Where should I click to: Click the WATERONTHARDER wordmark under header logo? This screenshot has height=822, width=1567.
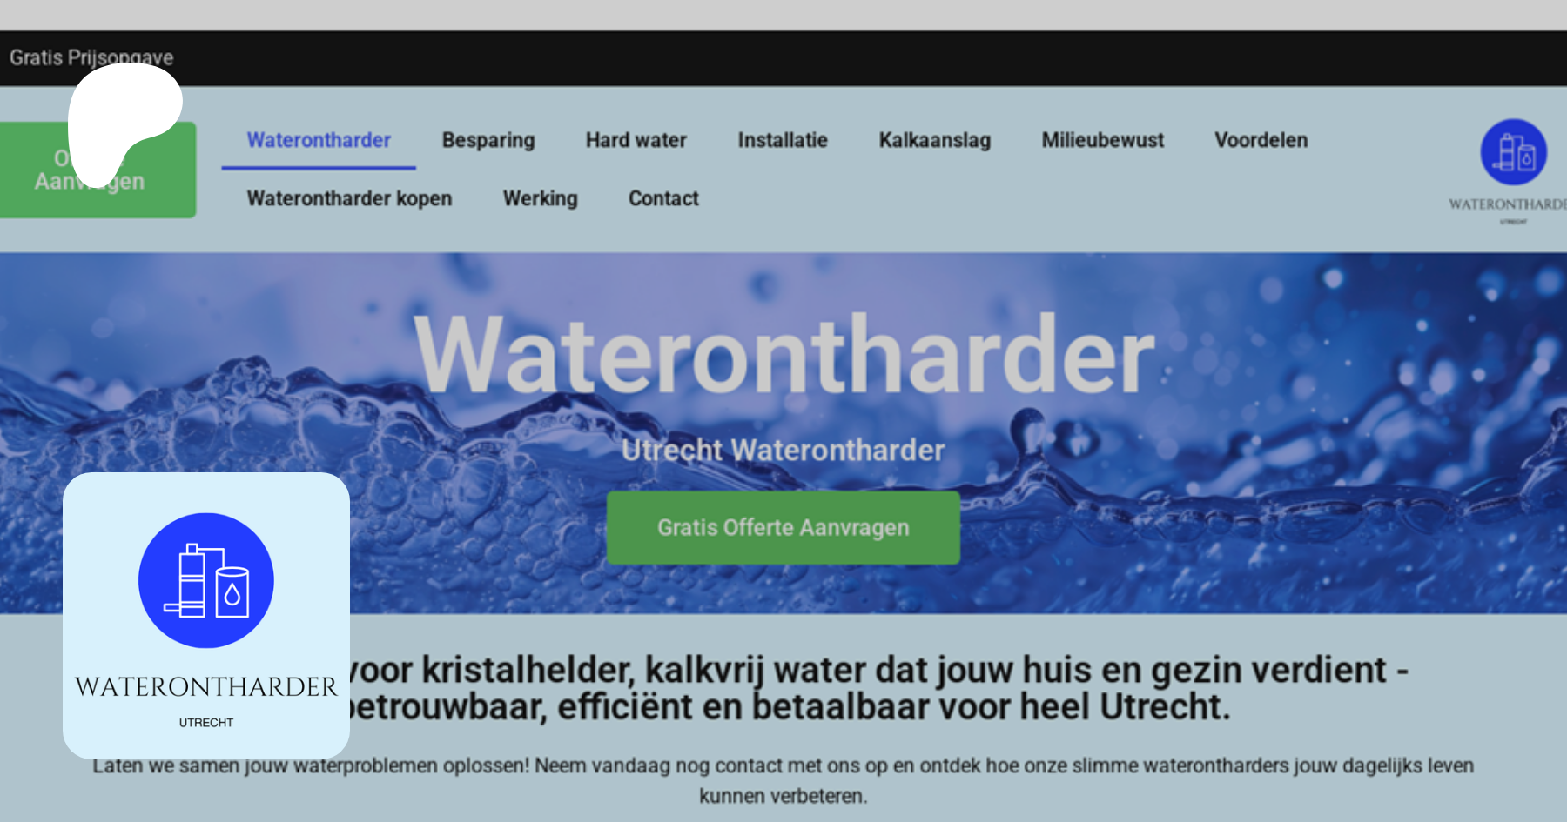(x=1506, y=204)
